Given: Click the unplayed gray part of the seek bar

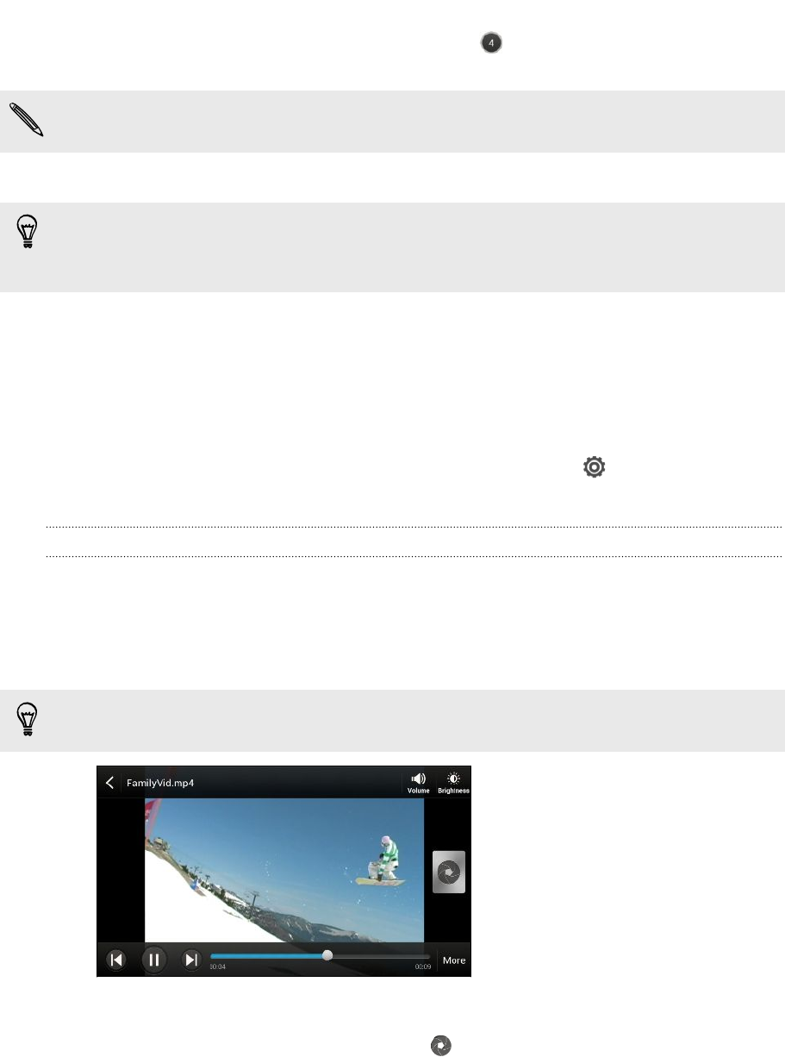Looking at the screenshot, I should (x=381, y=955).
